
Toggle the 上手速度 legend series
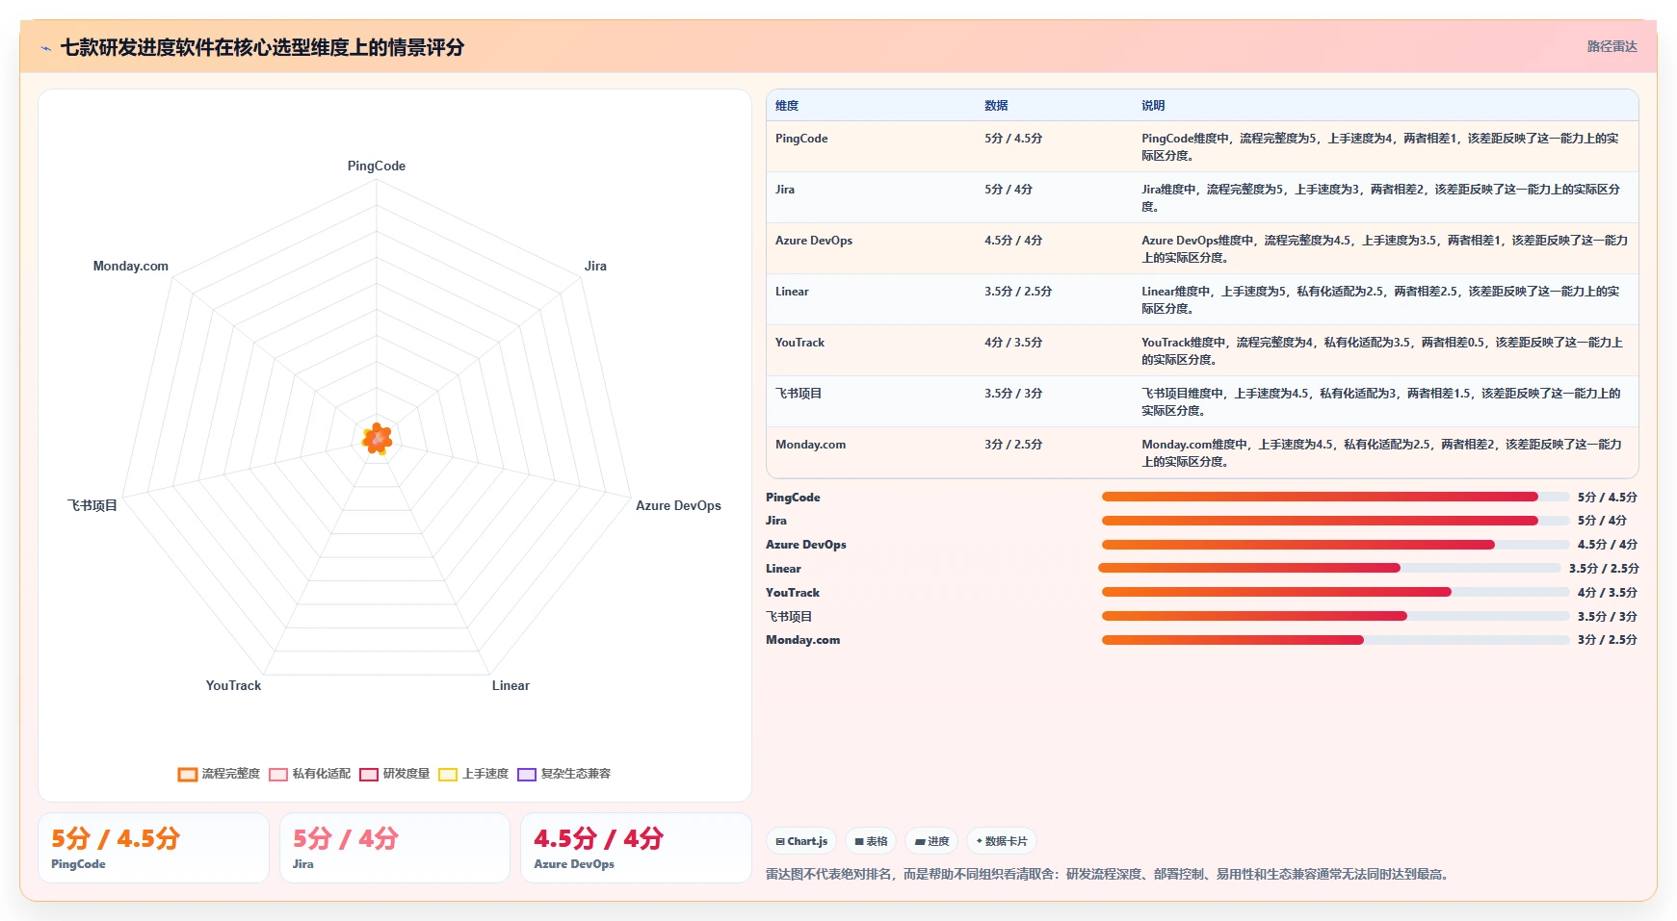(473, 774)
